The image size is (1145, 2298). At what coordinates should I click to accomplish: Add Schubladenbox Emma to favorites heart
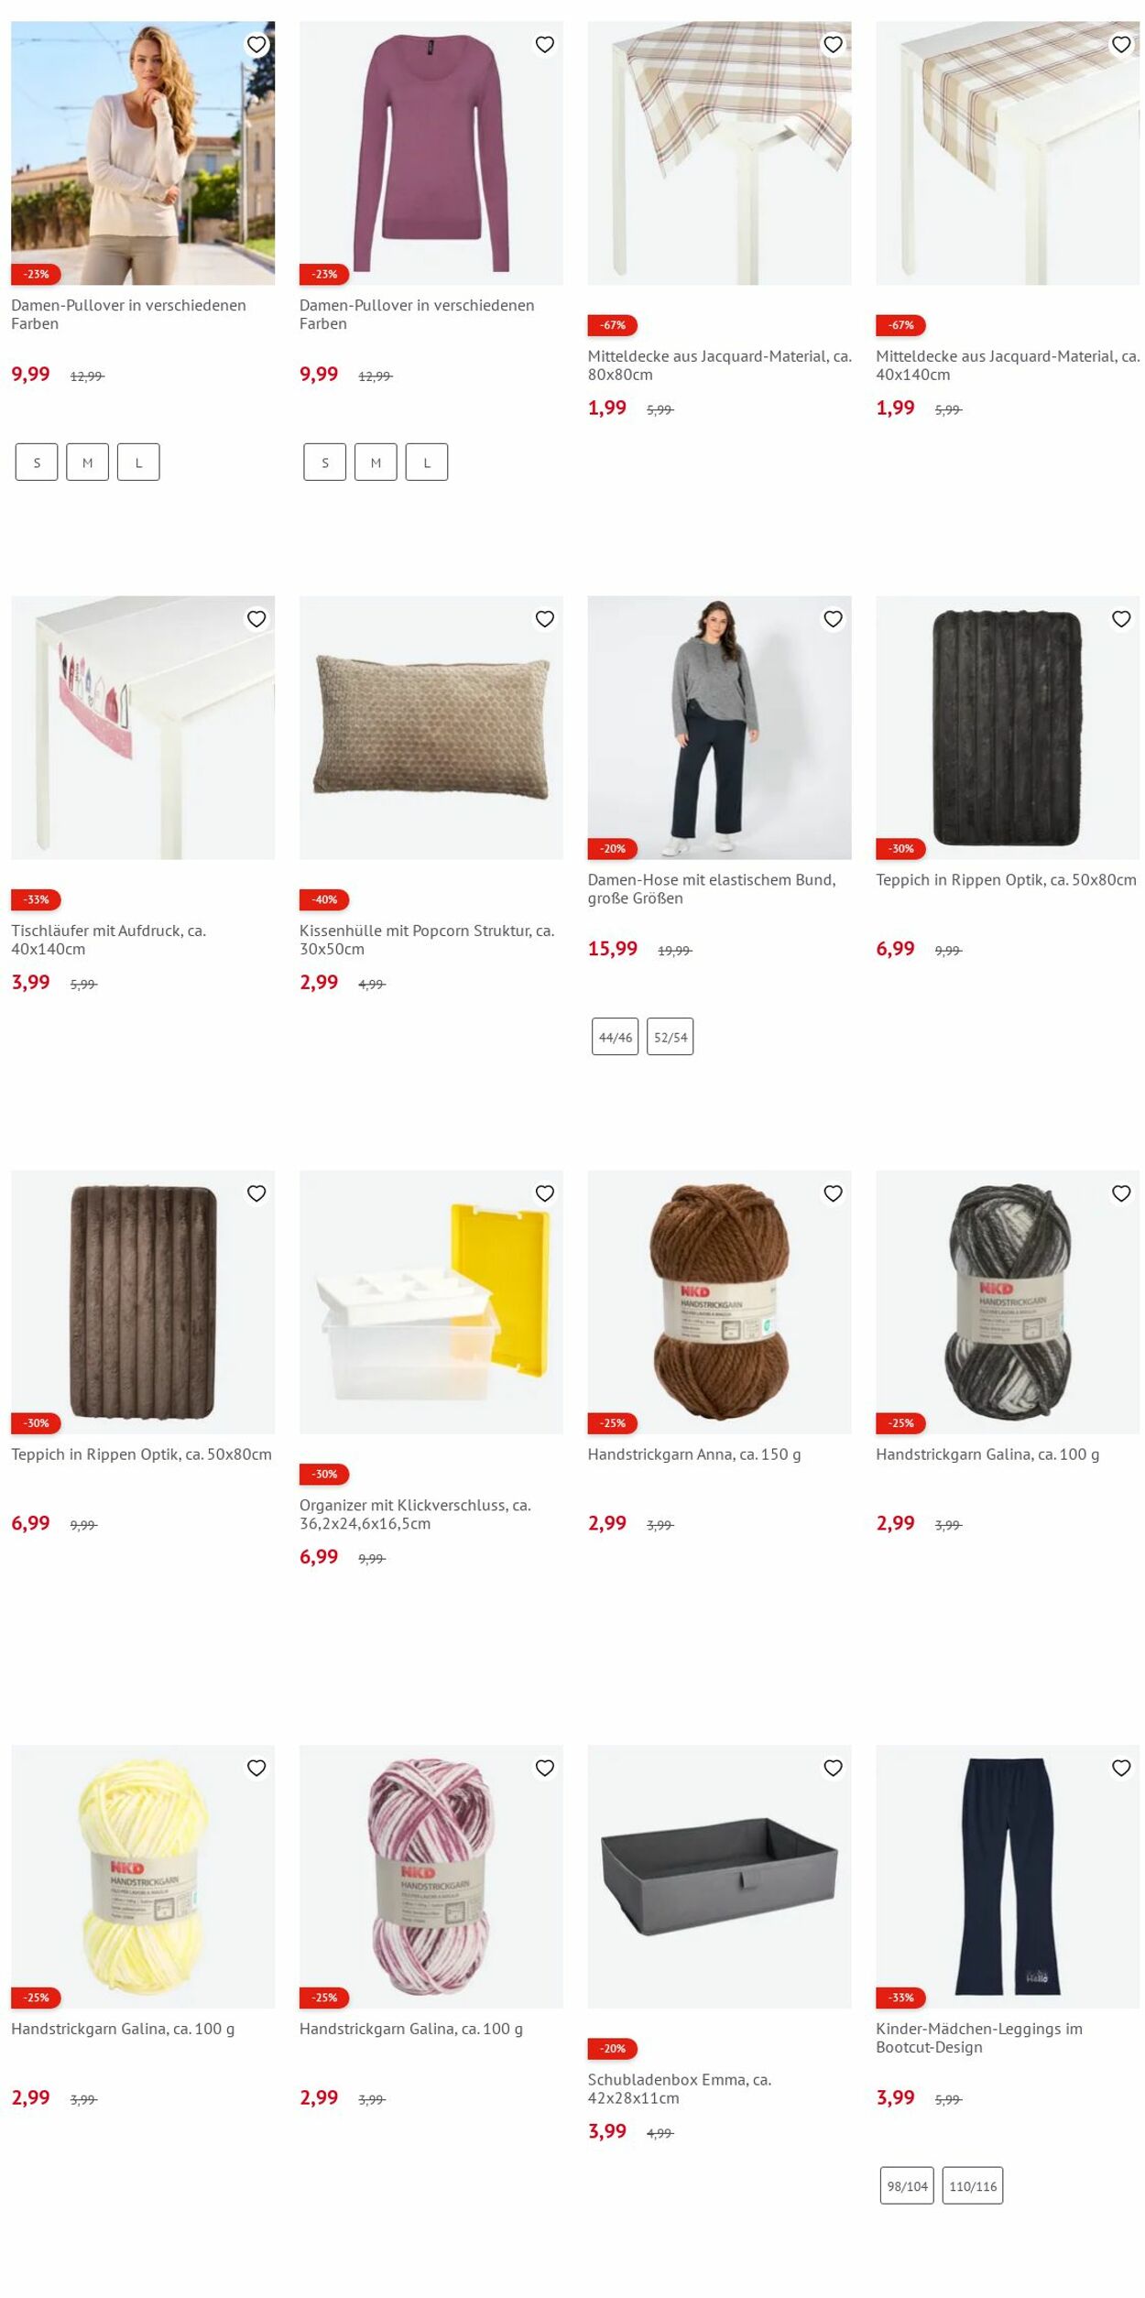[x=833, y=1768]
